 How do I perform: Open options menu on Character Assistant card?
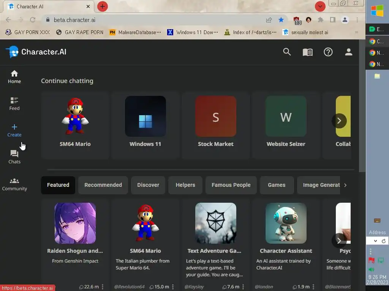point(313,287)
